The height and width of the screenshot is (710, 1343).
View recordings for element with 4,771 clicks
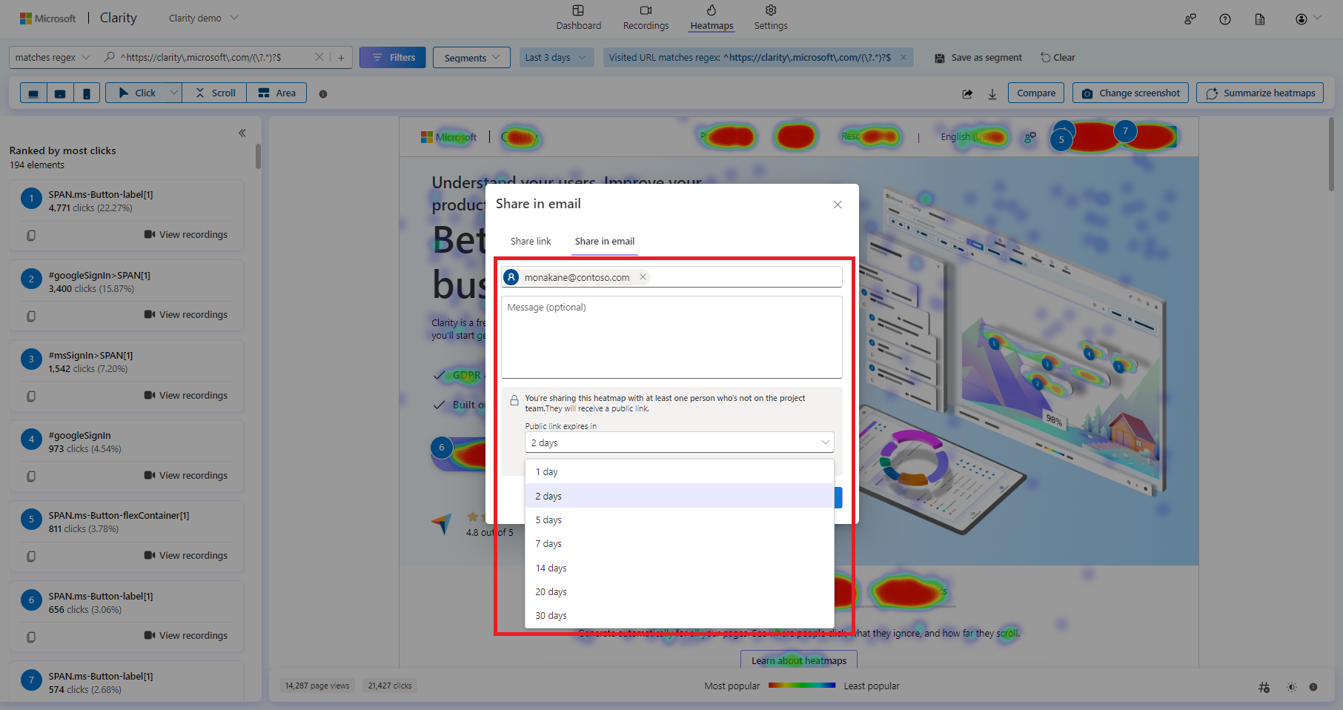click(x=186, y=234)
